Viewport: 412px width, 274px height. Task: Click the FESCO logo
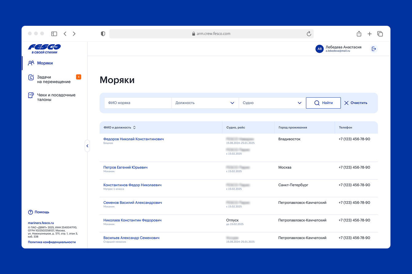click(44, 48)
